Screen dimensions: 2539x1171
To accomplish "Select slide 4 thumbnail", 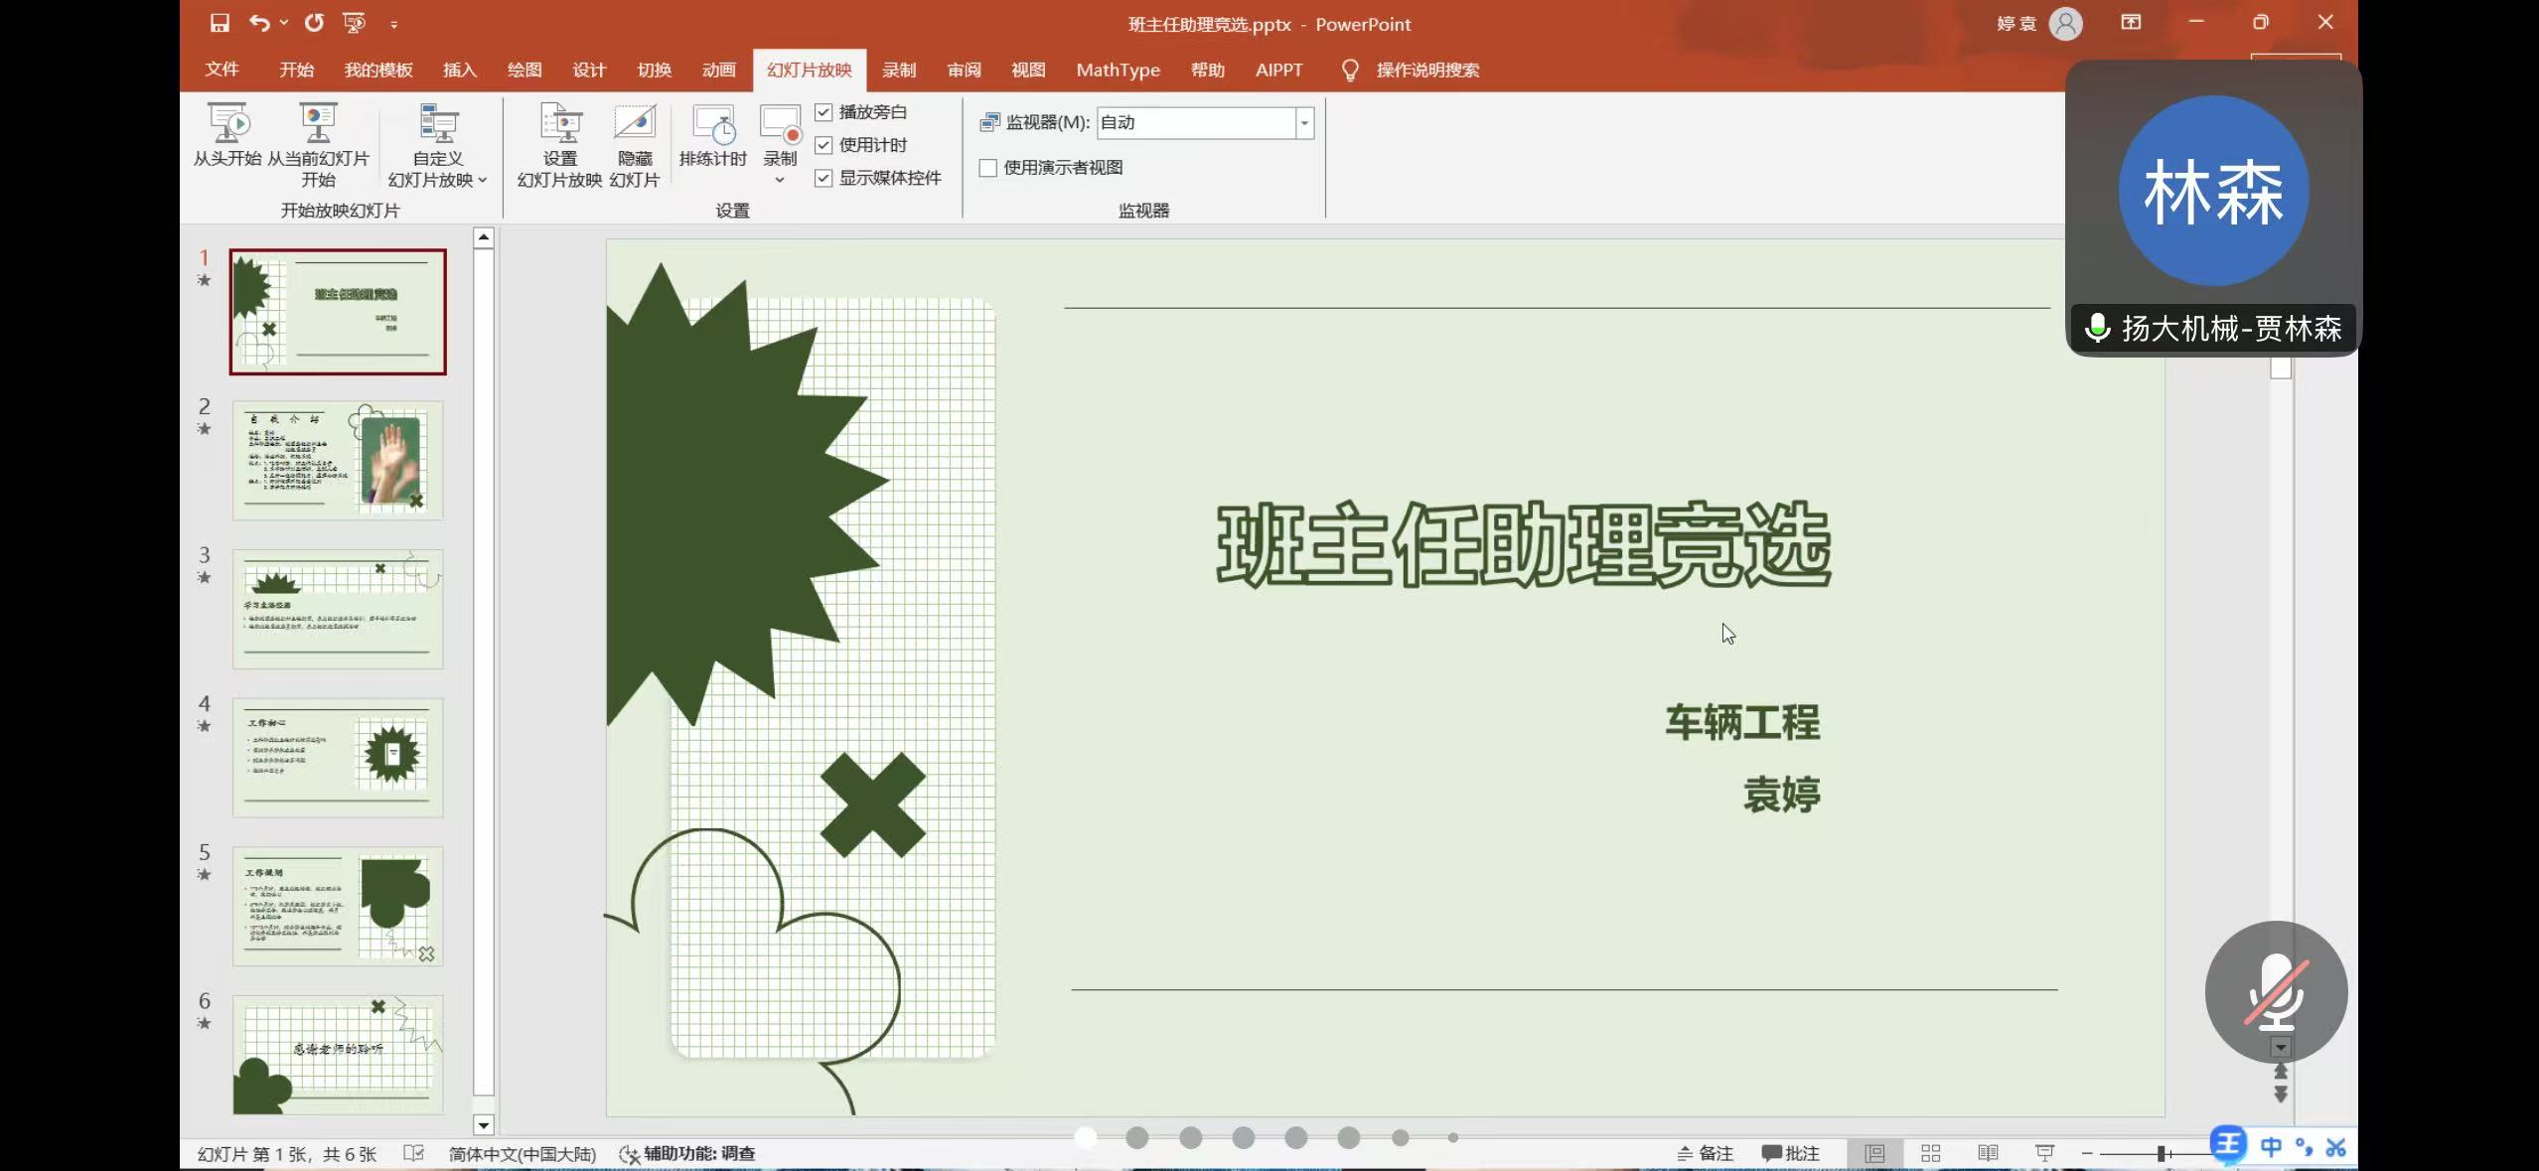I will pos(338,758).
